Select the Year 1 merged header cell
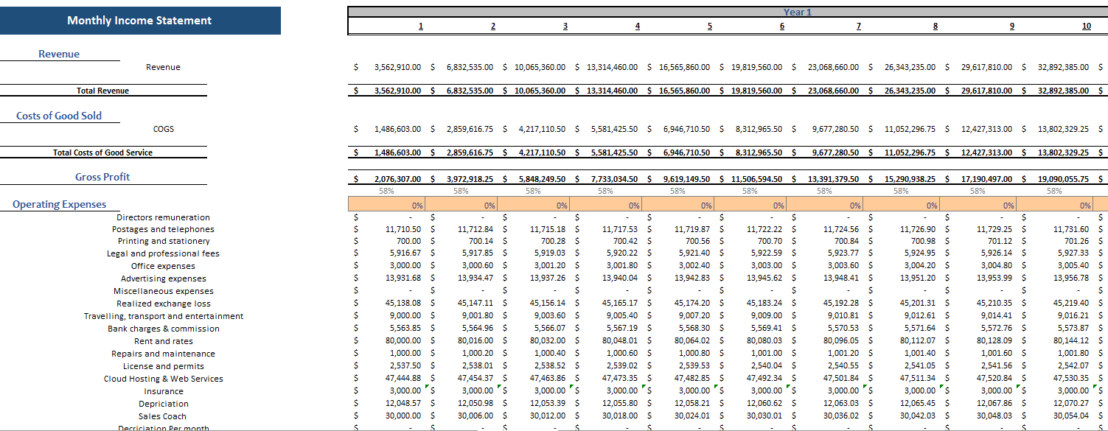The height and width of the screenshot is (431, 1108). click(796, 11)
